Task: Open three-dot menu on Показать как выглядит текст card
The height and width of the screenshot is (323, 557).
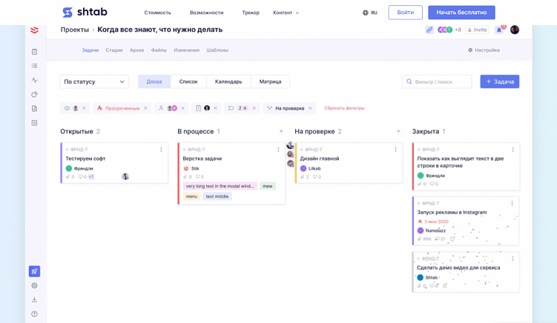Action: click(513, 150)
